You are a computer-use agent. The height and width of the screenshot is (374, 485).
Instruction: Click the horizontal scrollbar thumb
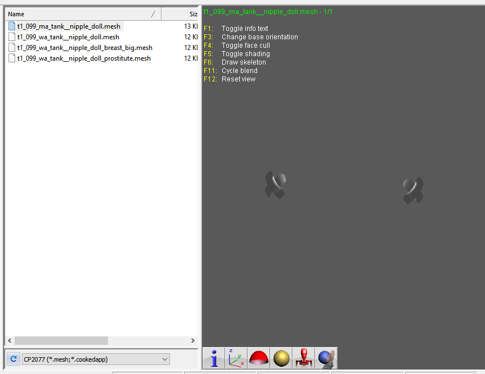[61, 341]
